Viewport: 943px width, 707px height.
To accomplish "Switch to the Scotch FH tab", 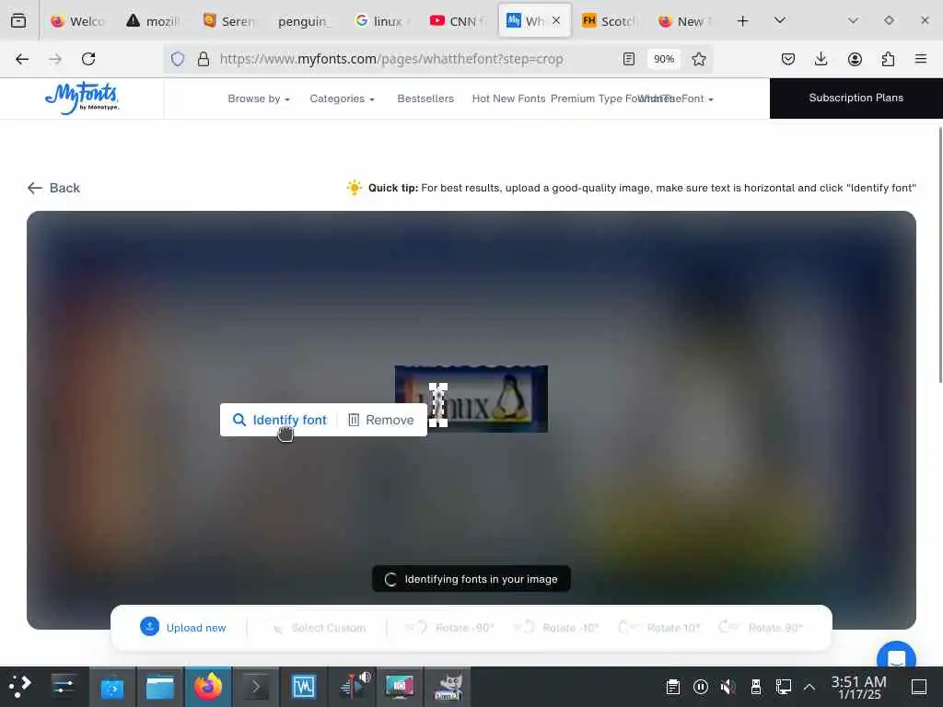I will coord(608,21).
